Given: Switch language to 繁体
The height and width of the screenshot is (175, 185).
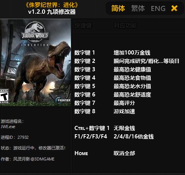Looking at the screenshot, I should pyautogui.click(x=138, y=8).
